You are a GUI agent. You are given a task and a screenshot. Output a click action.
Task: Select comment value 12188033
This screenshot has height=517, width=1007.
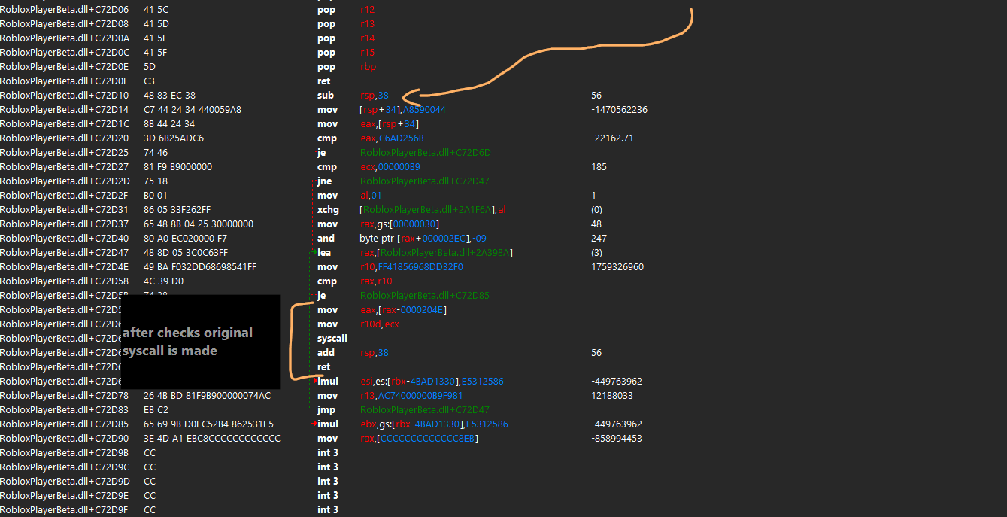[612, 396]
